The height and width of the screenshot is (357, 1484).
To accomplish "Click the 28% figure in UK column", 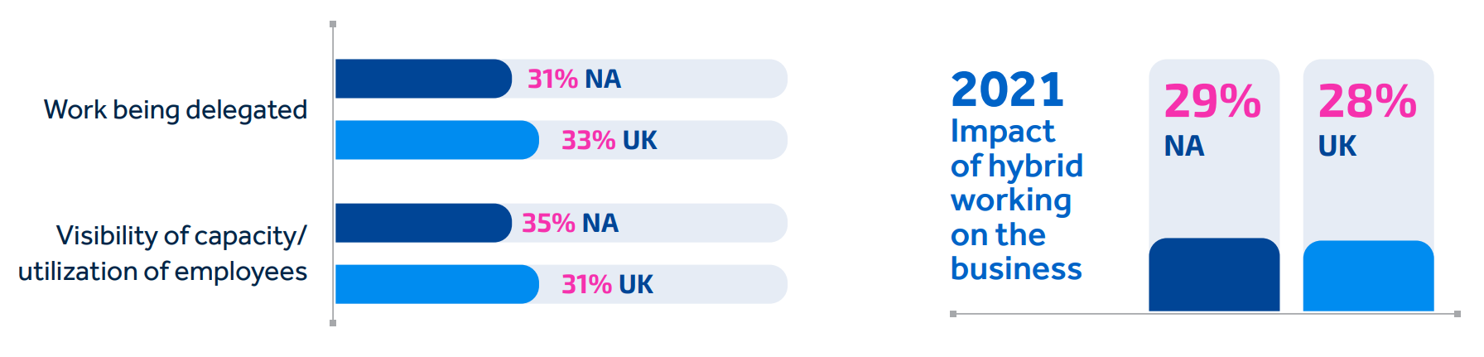I will pos(1367,101).
